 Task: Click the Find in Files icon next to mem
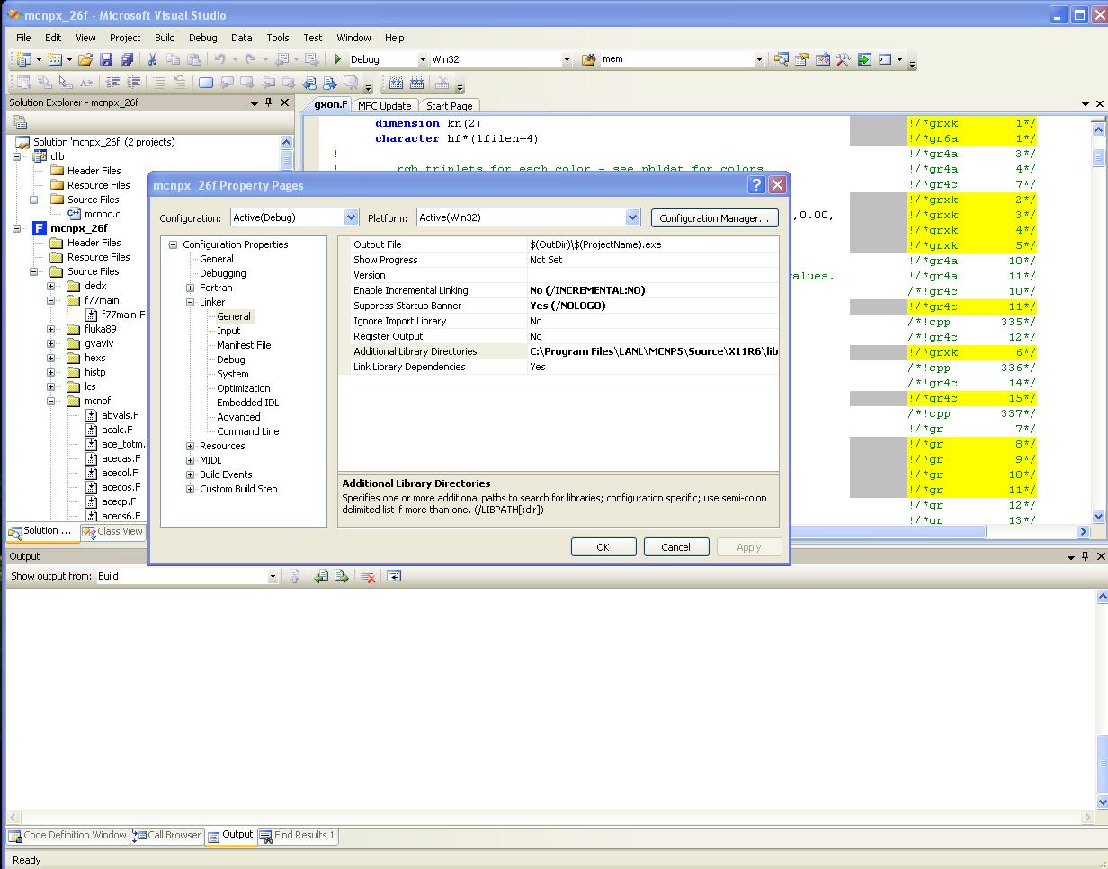pyautogui.click(x=589, y=59)
